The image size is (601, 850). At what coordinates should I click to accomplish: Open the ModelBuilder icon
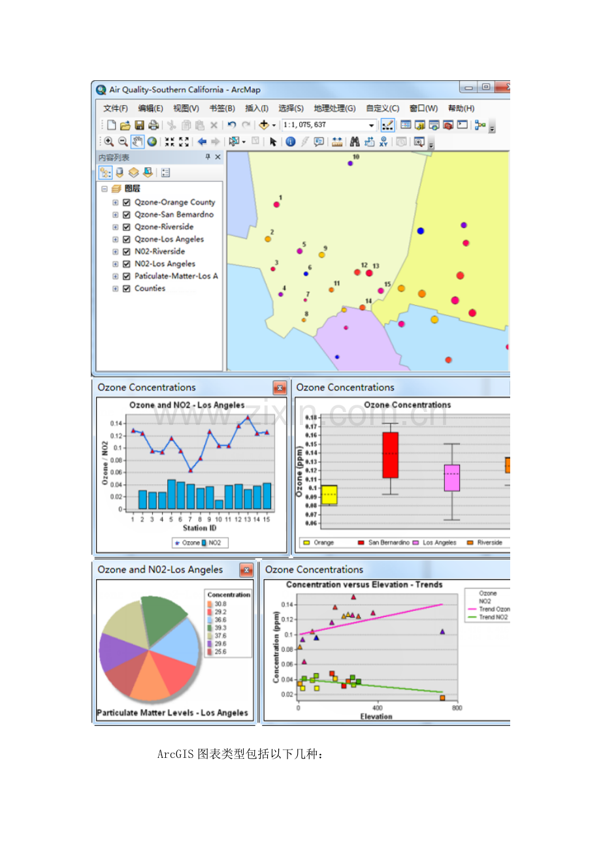479,124
